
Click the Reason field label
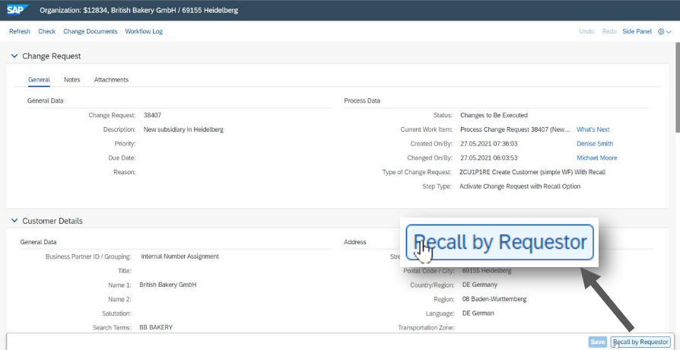click(x=125, y=172)
